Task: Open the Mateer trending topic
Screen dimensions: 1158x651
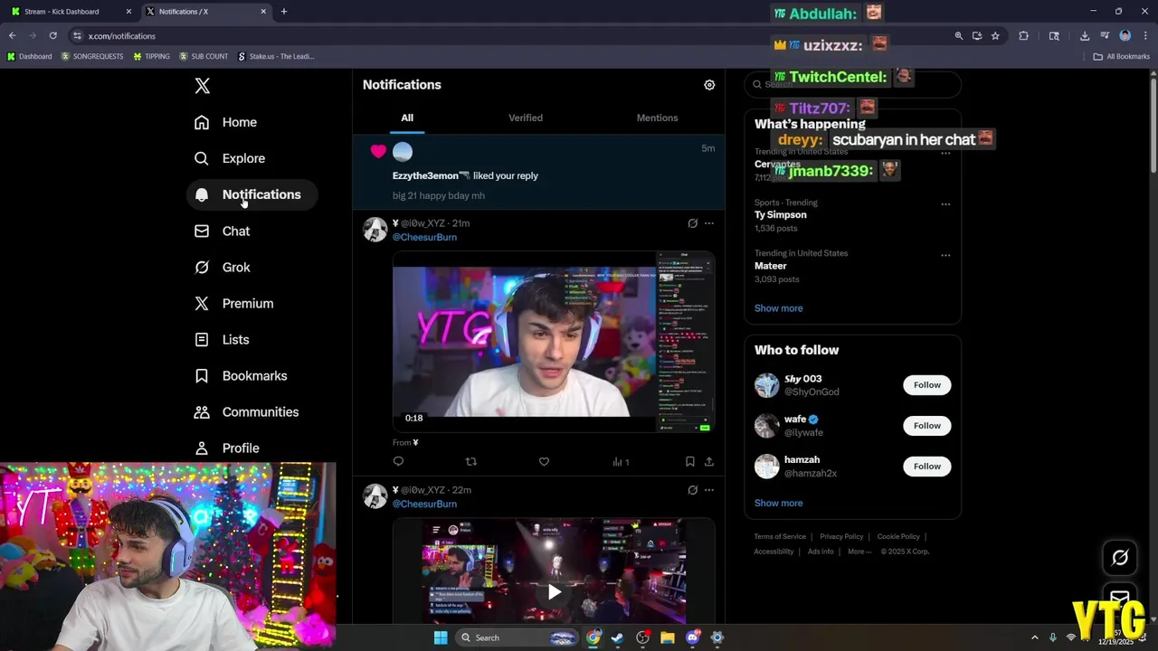Action: 770,266
